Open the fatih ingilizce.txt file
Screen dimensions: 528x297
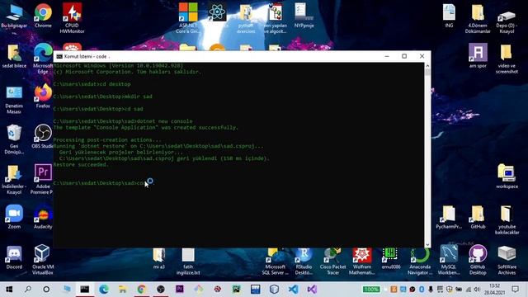(188, 262)
